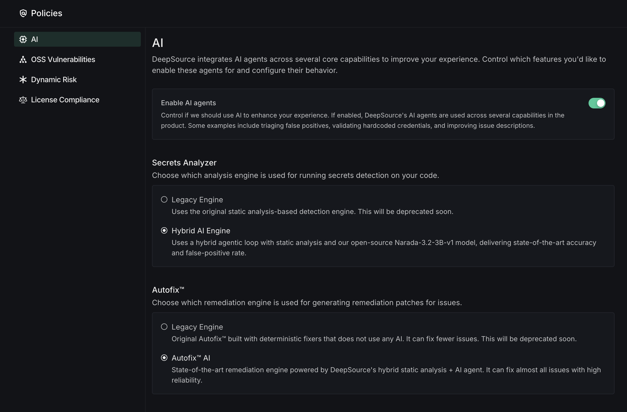Click the AI label in sidebar
627x412 pixels.
(34, 39)
